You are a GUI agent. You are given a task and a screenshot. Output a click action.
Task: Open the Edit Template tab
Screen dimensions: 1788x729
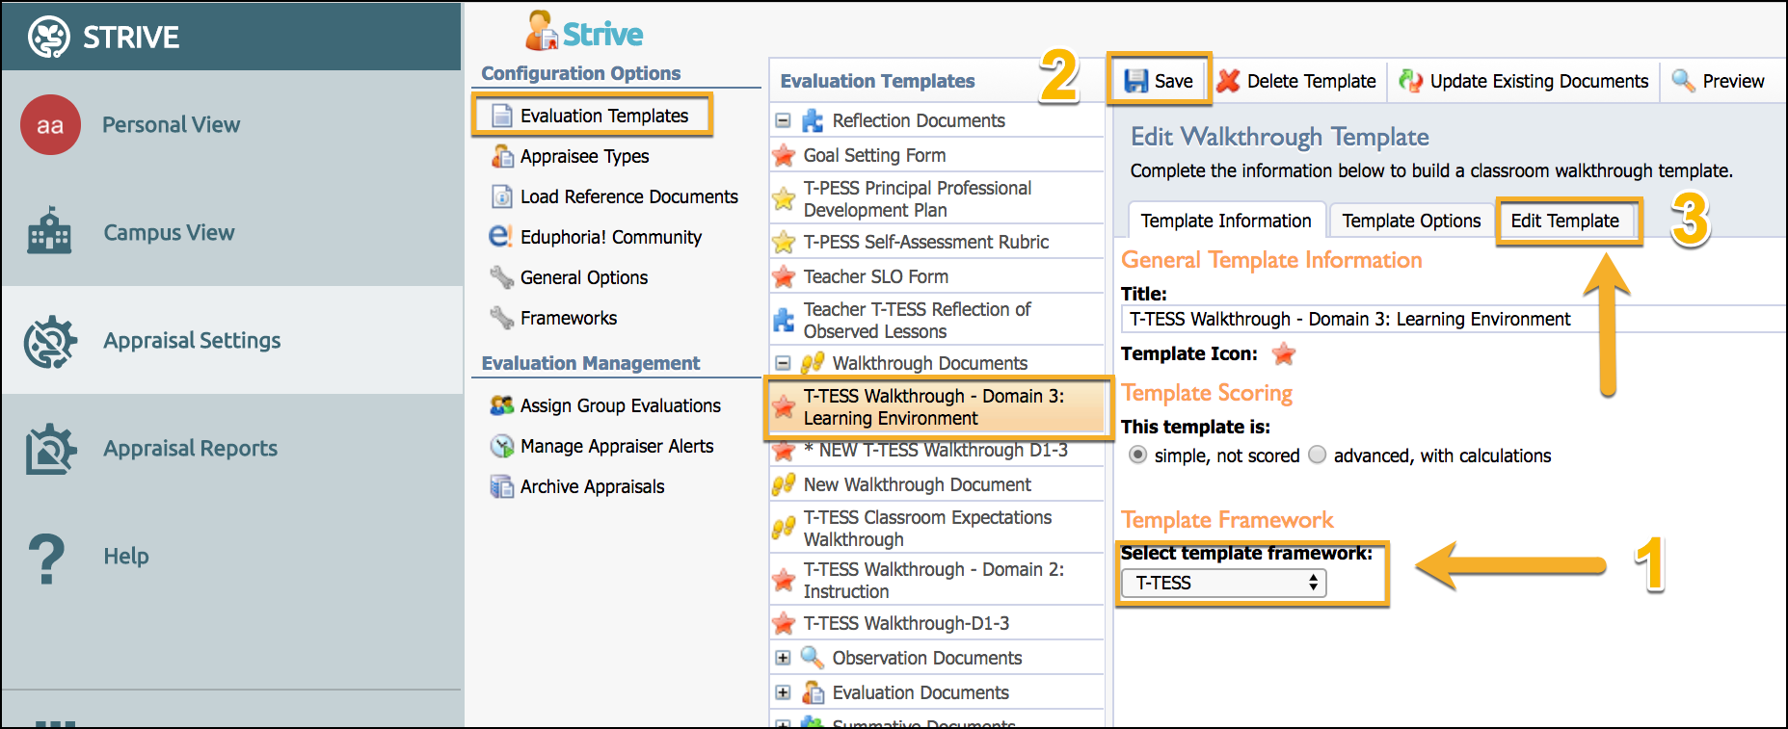[x=1564, y=221]
